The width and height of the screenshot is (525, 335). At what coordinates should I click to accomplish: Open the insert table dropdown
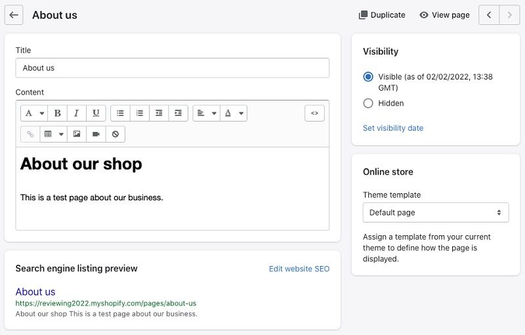point(54,134)
